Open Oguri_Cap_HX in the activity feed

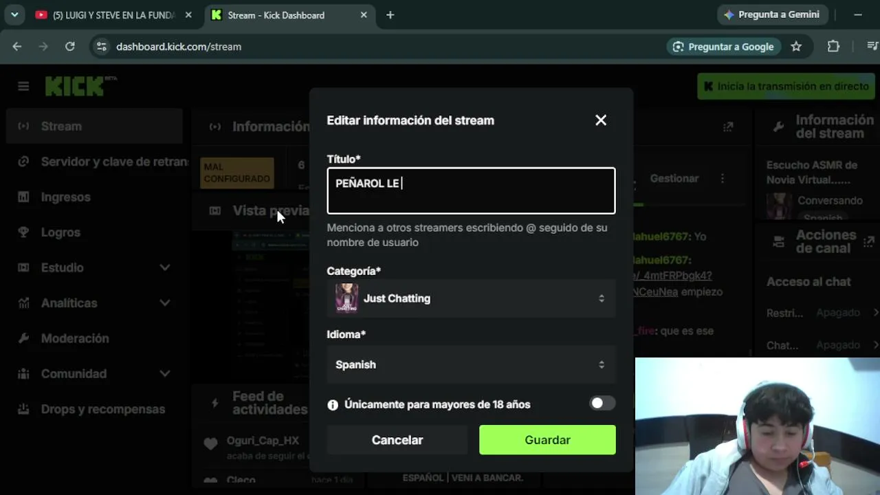[263, 440]
